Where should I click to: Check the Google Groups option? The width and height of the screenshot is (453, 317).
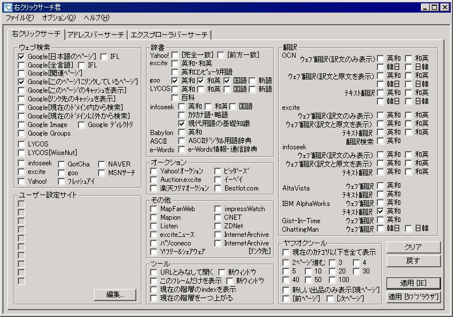[x=21, y=133]
